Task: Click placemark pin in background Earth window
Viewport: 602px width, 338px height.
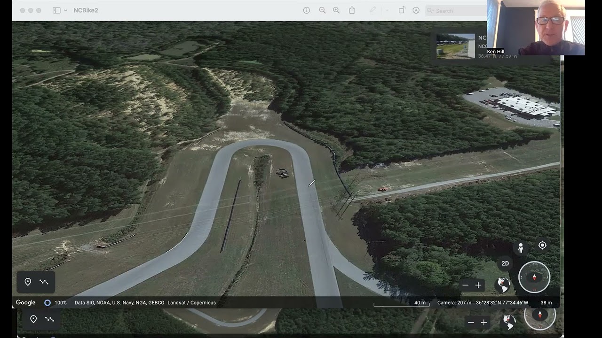Action: [33, 319]
